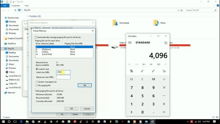
Task: Open Calculator history
Action: [x=166, y=43]
